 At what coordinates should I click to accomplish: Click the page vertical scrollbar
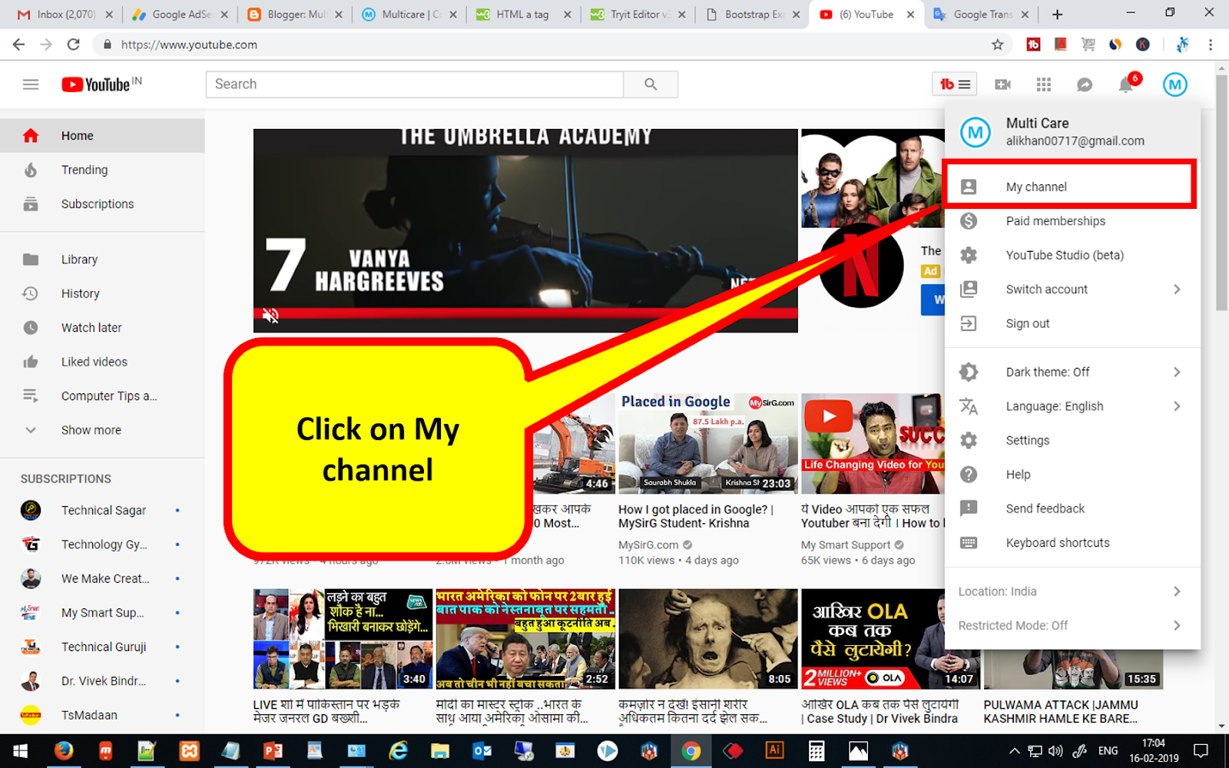click(x=1222, y=192)
